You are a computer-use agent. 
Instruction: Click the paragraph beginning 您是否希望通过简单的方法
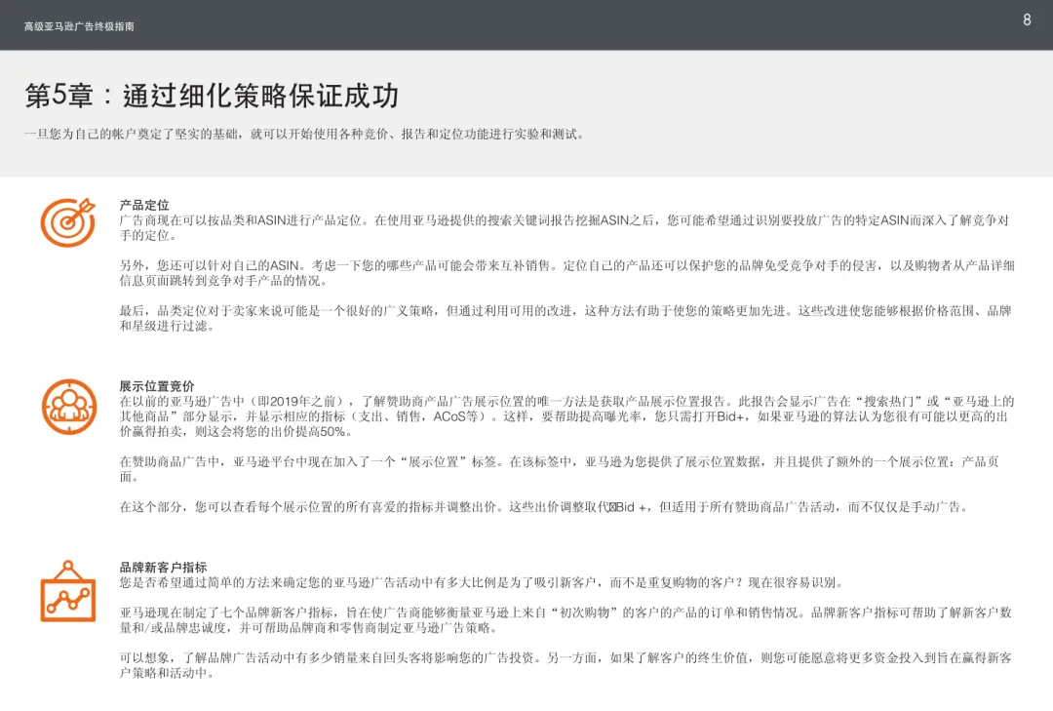tap(483, 582)
